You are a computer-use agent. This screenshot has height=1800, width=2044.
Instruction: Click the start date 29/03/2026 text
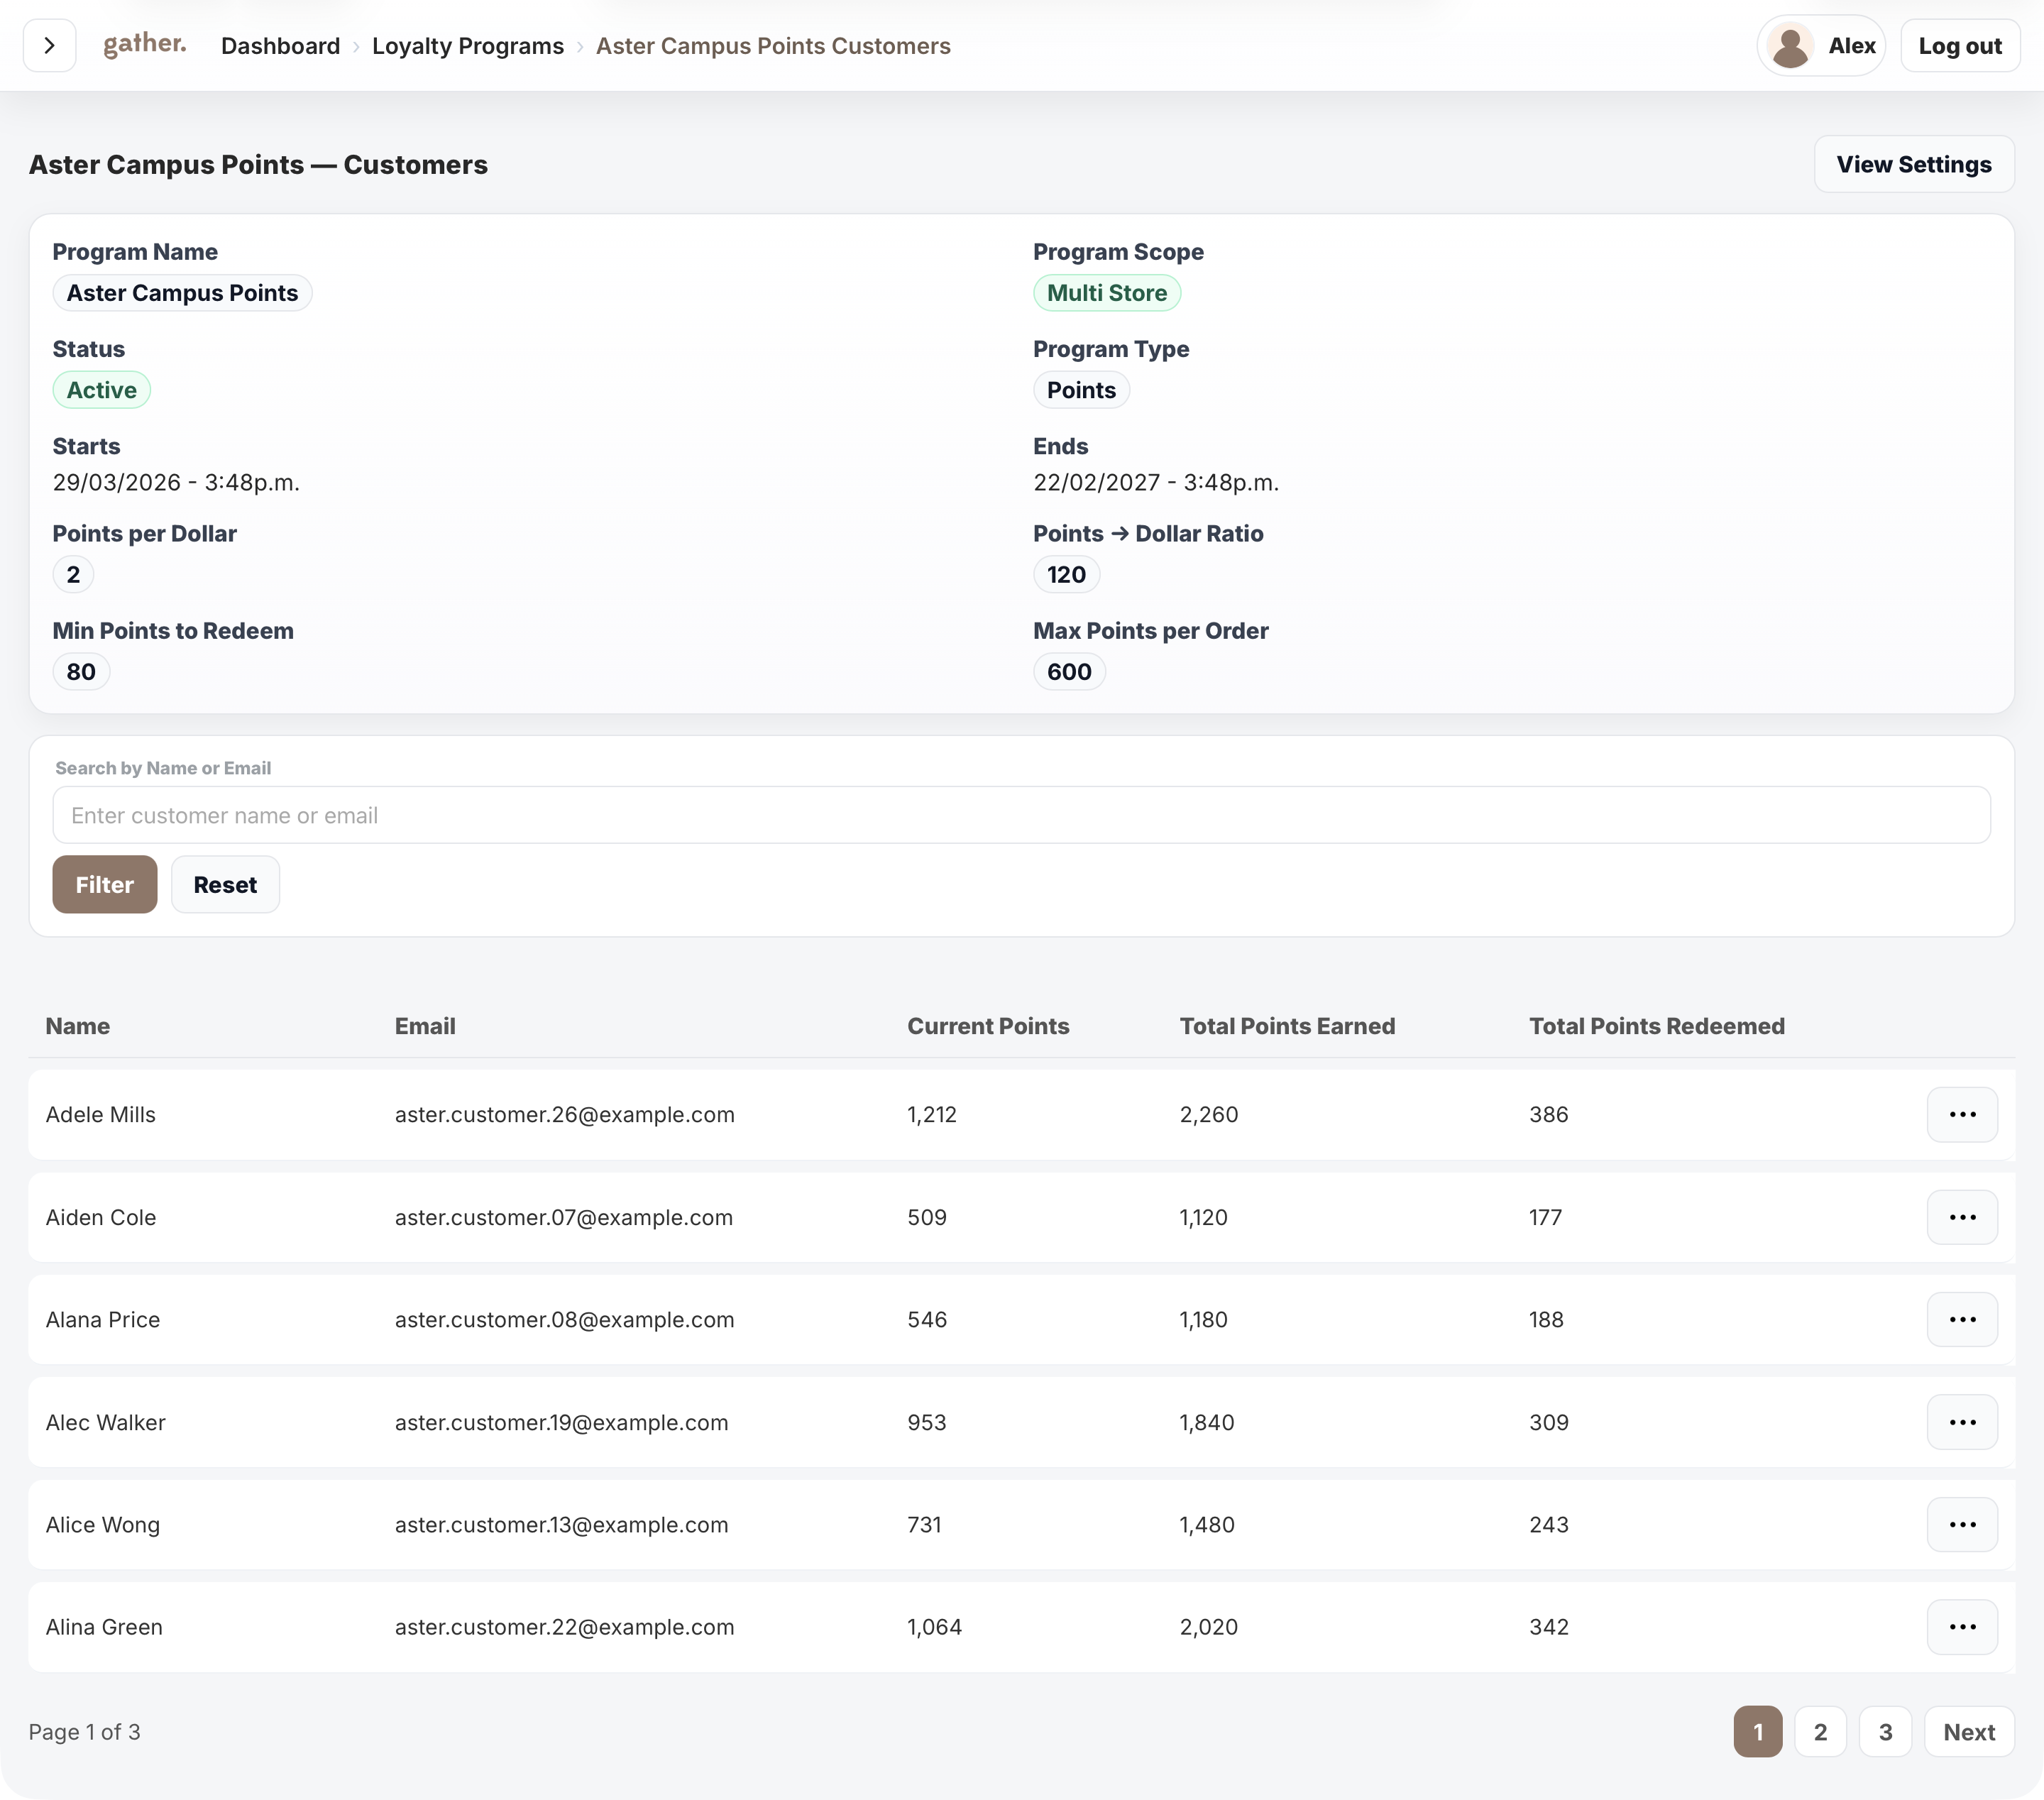tap(176, 482)
